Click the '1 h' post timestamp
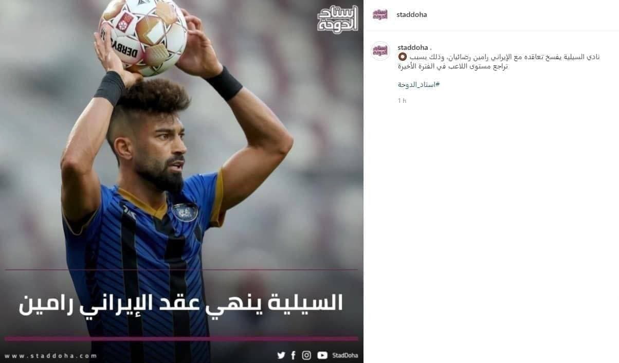The width and height of the screenshot is (619, 363). pyautogui.click(x=402, y=101)
